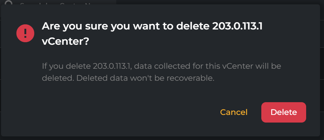Click the red exclamation warning icon
The height and width of the screenshot is (140, 324).
point(25,33)
